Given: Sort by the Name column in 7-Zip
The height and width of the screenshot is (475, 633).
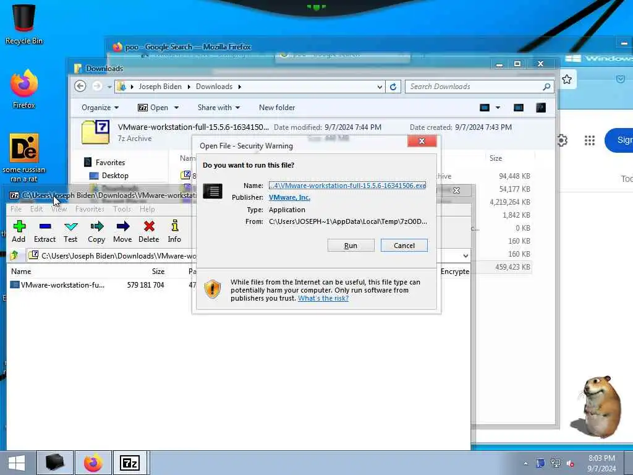Looking at the screenshot, I should (21, 272).
